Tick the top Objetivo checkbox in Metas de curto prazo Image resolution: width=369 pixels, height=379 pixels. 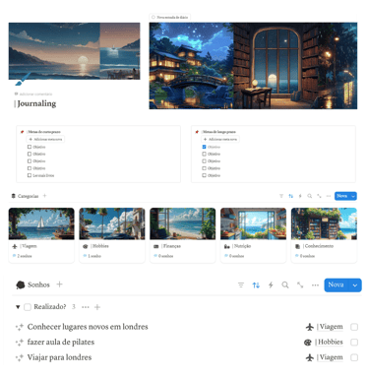click(x=30, y=147)
